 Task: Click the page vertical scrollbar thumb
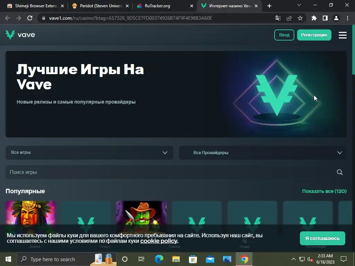point(353,50)
